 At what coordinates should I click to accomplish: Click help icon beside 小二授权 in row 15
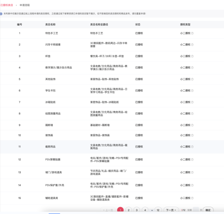click(192, 198)
